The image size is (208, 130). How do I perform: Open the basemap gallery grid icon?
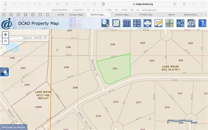(169, 23)
